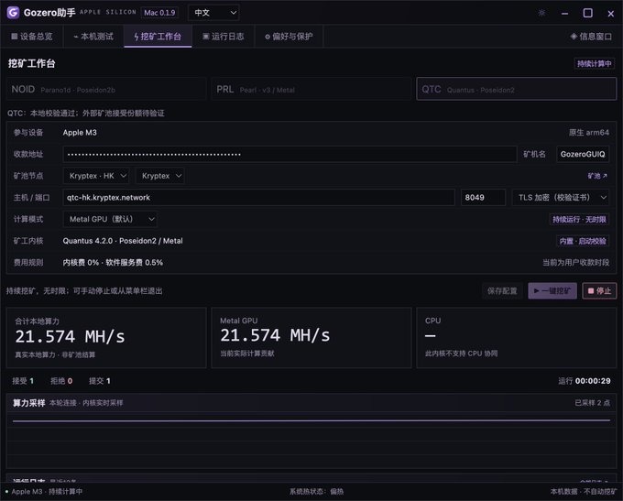This screenshot has height=501, width=623.
Task: Select the PRL Pearl coin card
Action: click(311, 90)
